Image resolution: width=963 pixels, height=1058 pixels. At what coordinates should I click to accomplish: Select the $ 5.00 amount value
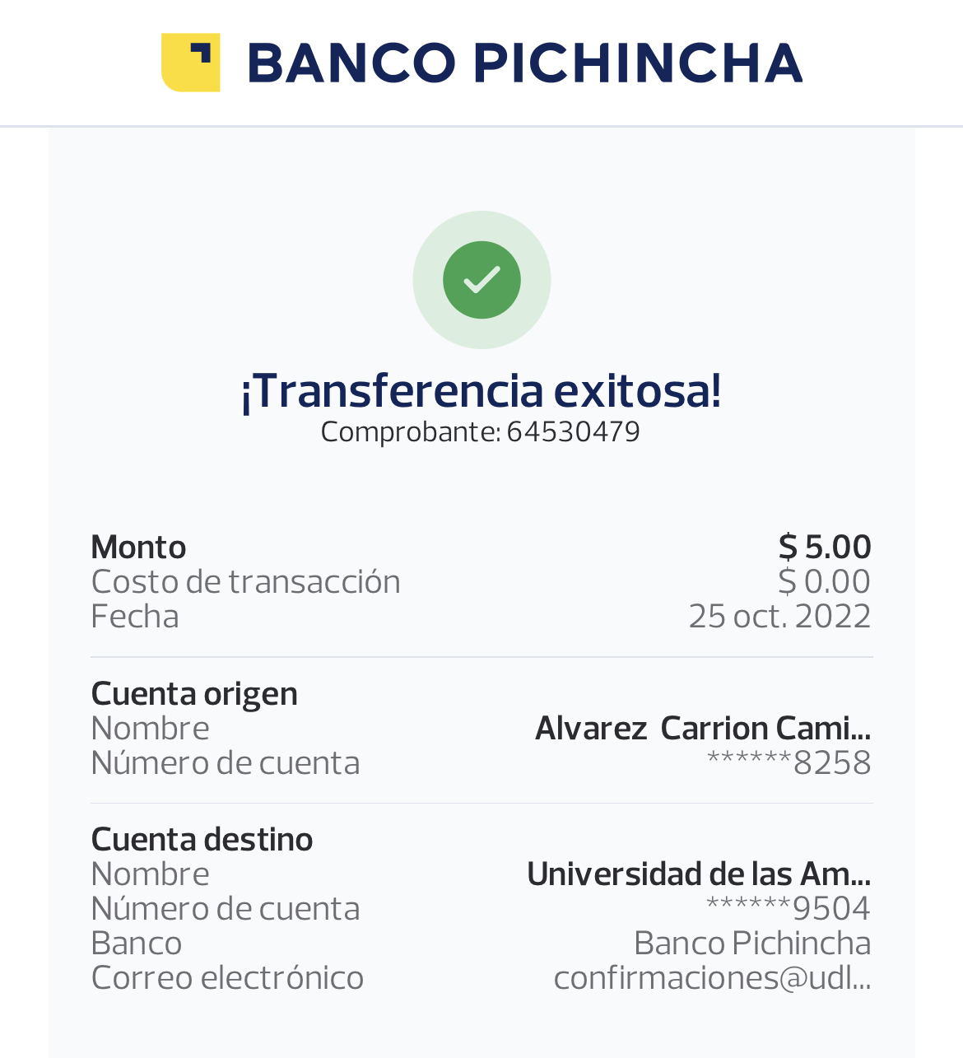824,548
